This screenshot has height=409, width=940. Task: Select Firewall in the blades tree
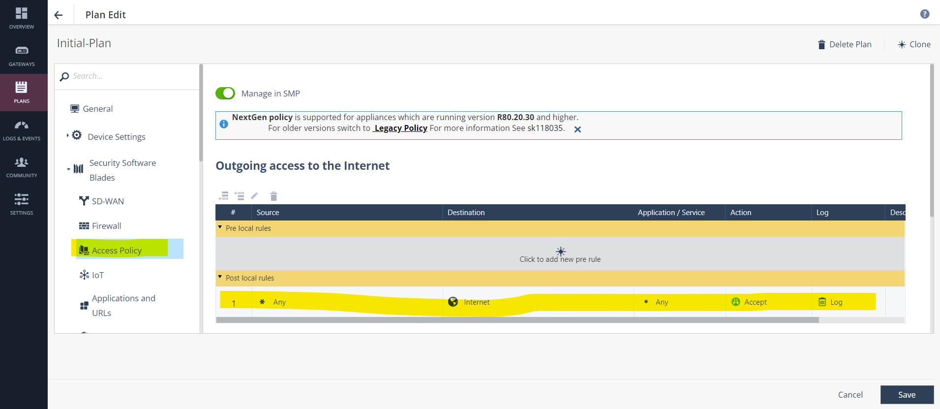click(106, 226)
